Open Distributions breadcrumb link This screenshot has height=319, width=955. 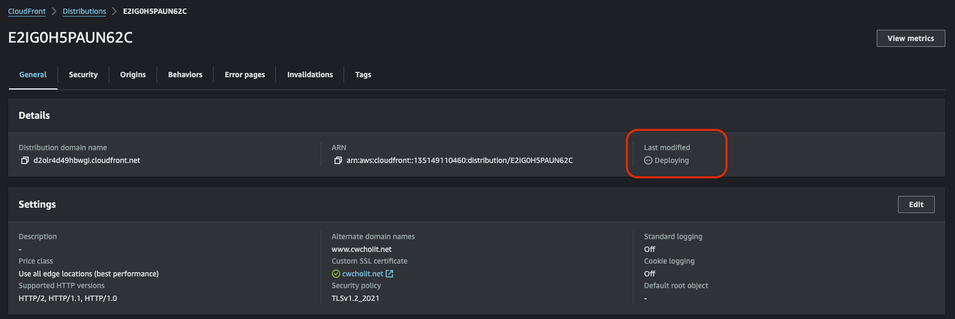(x=84, y=11)
